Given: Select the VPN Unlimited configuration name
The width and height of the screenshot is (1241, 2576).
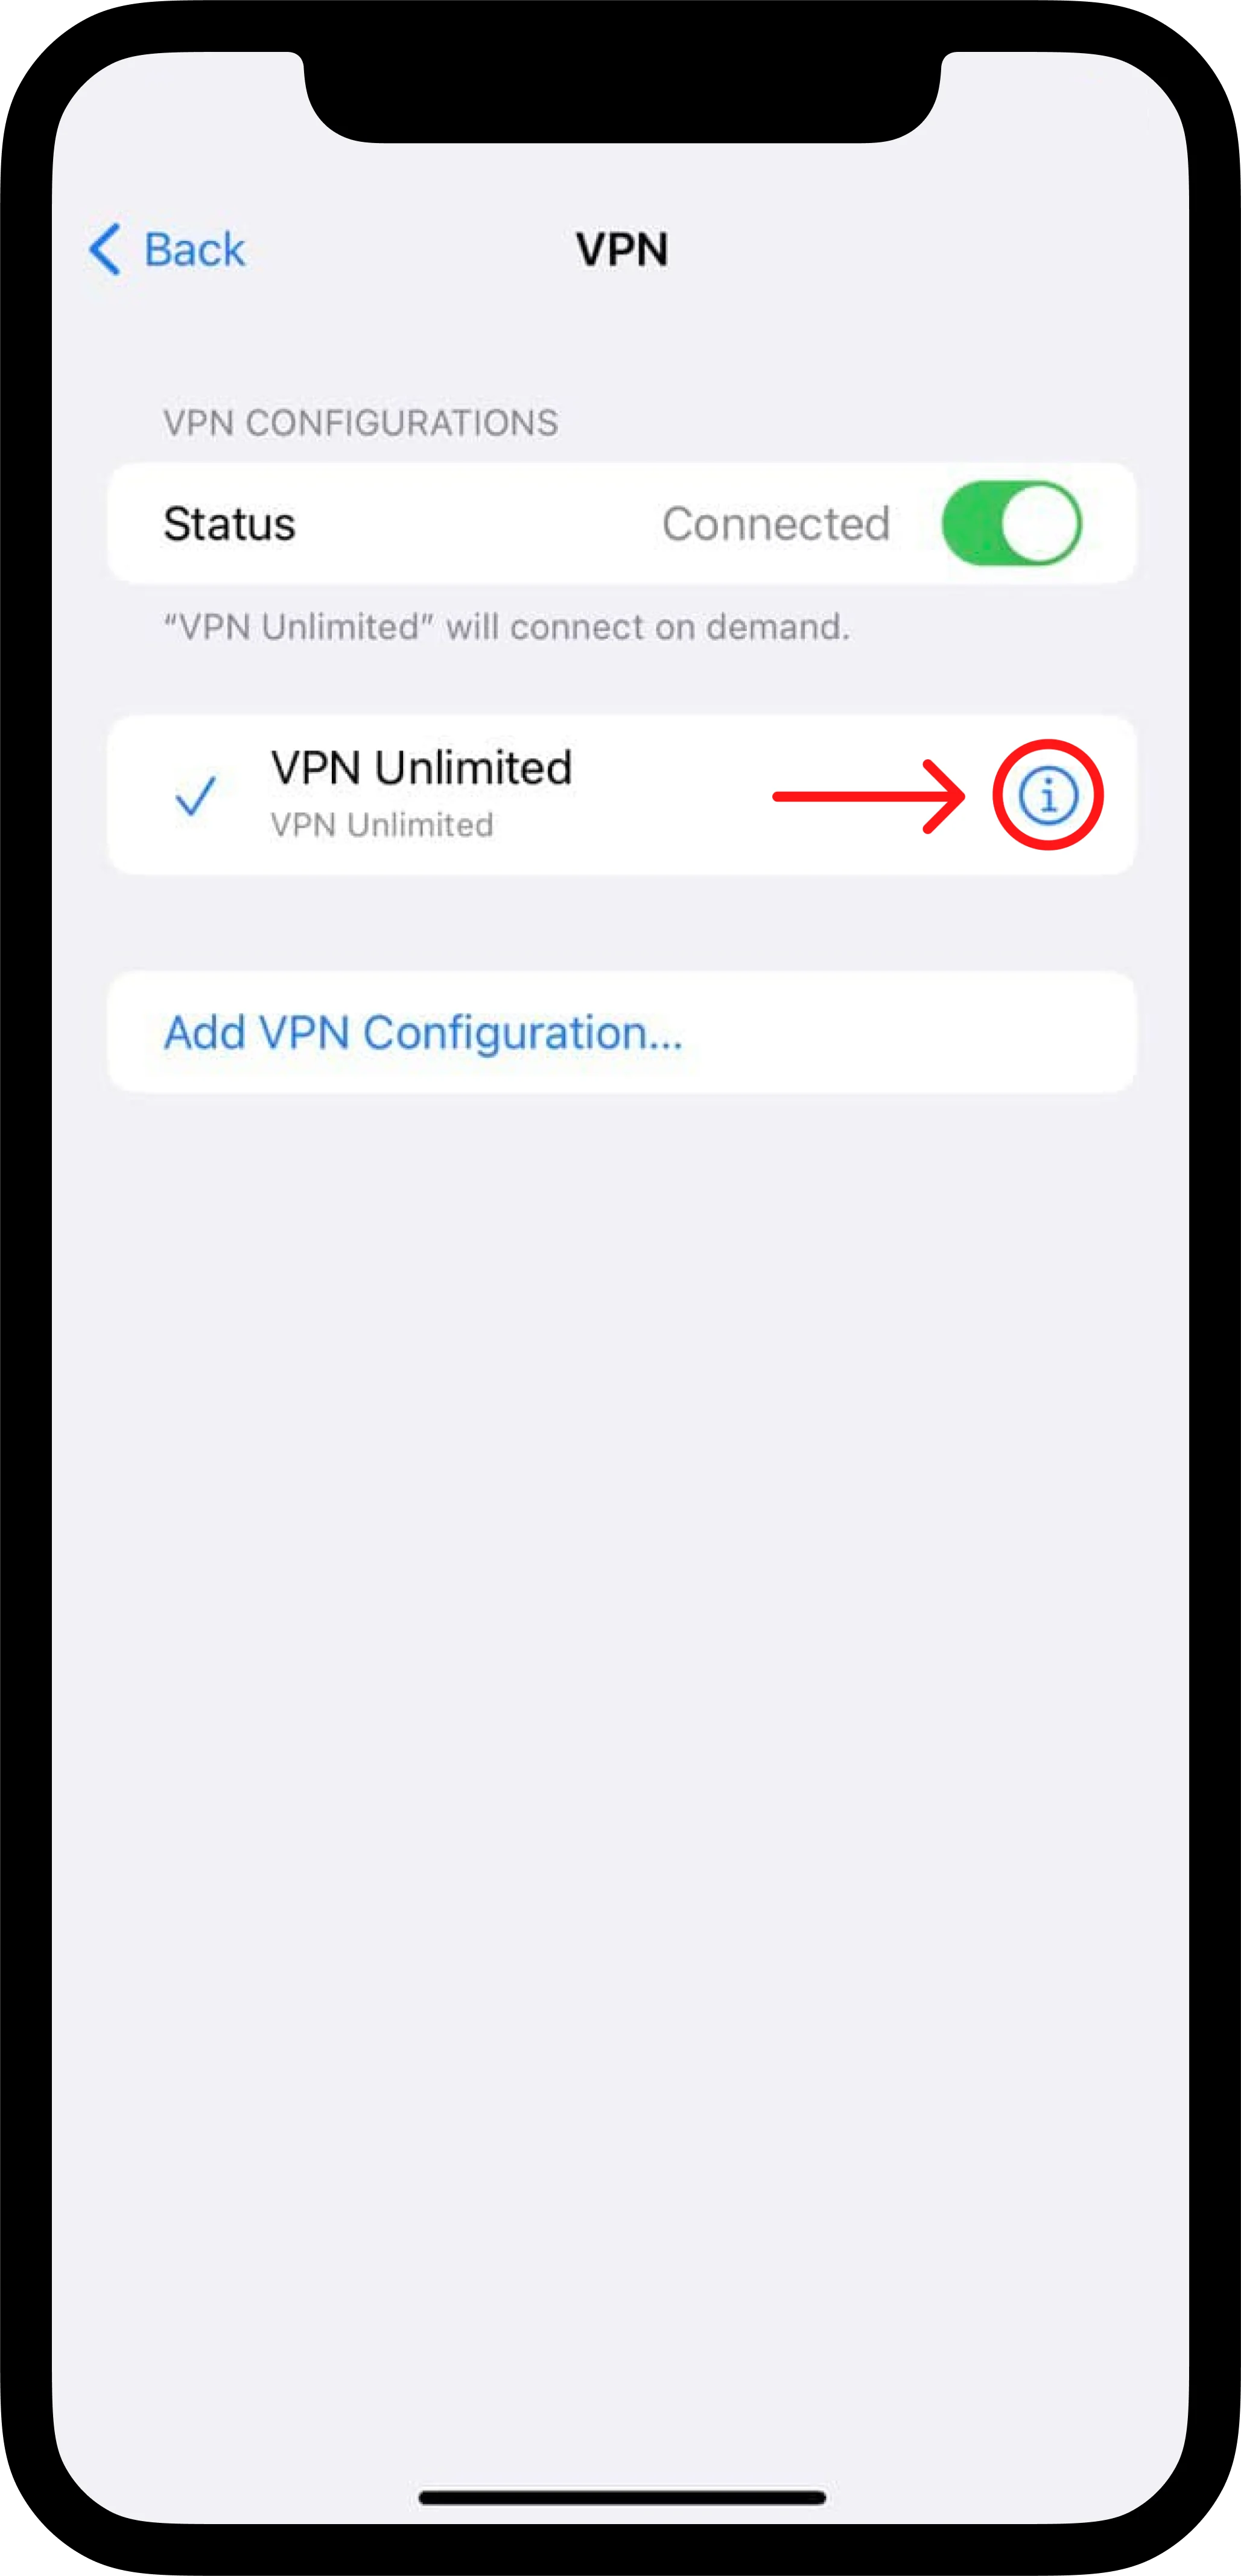Looking at the screenshot, I should click(x=421, y=768).
